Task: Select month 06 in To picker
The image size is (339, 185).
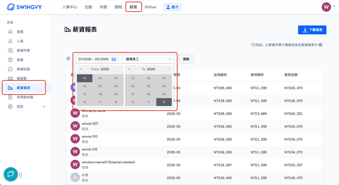Action: point(164,86)
